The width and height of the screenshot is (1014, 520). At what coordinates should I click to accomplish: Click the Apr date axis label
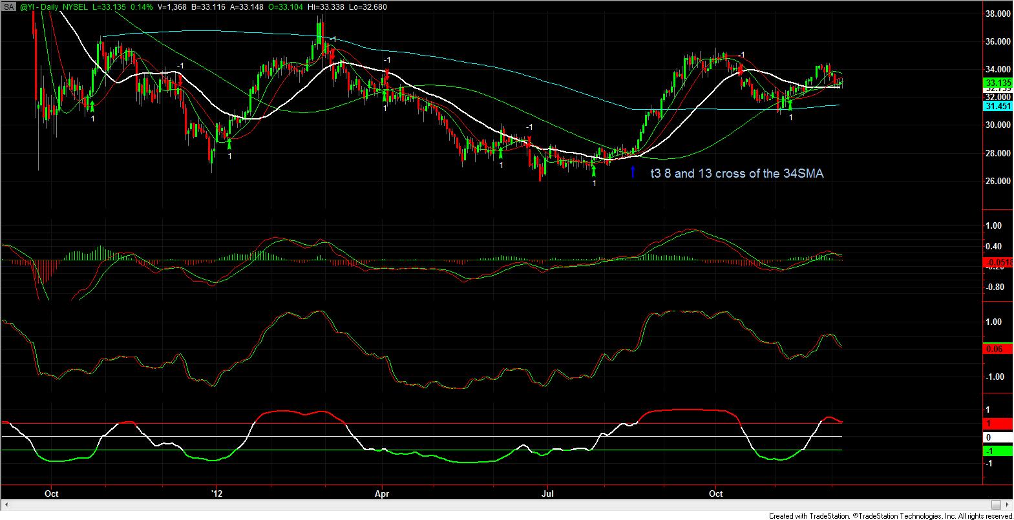(382, 494)
